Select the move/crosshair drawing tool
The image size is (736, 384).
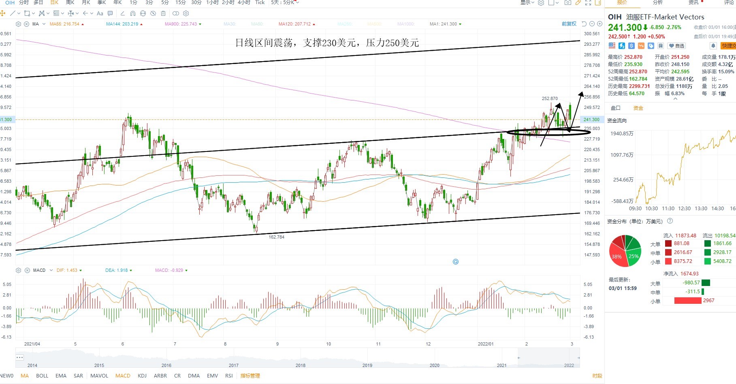pos(2,13)
